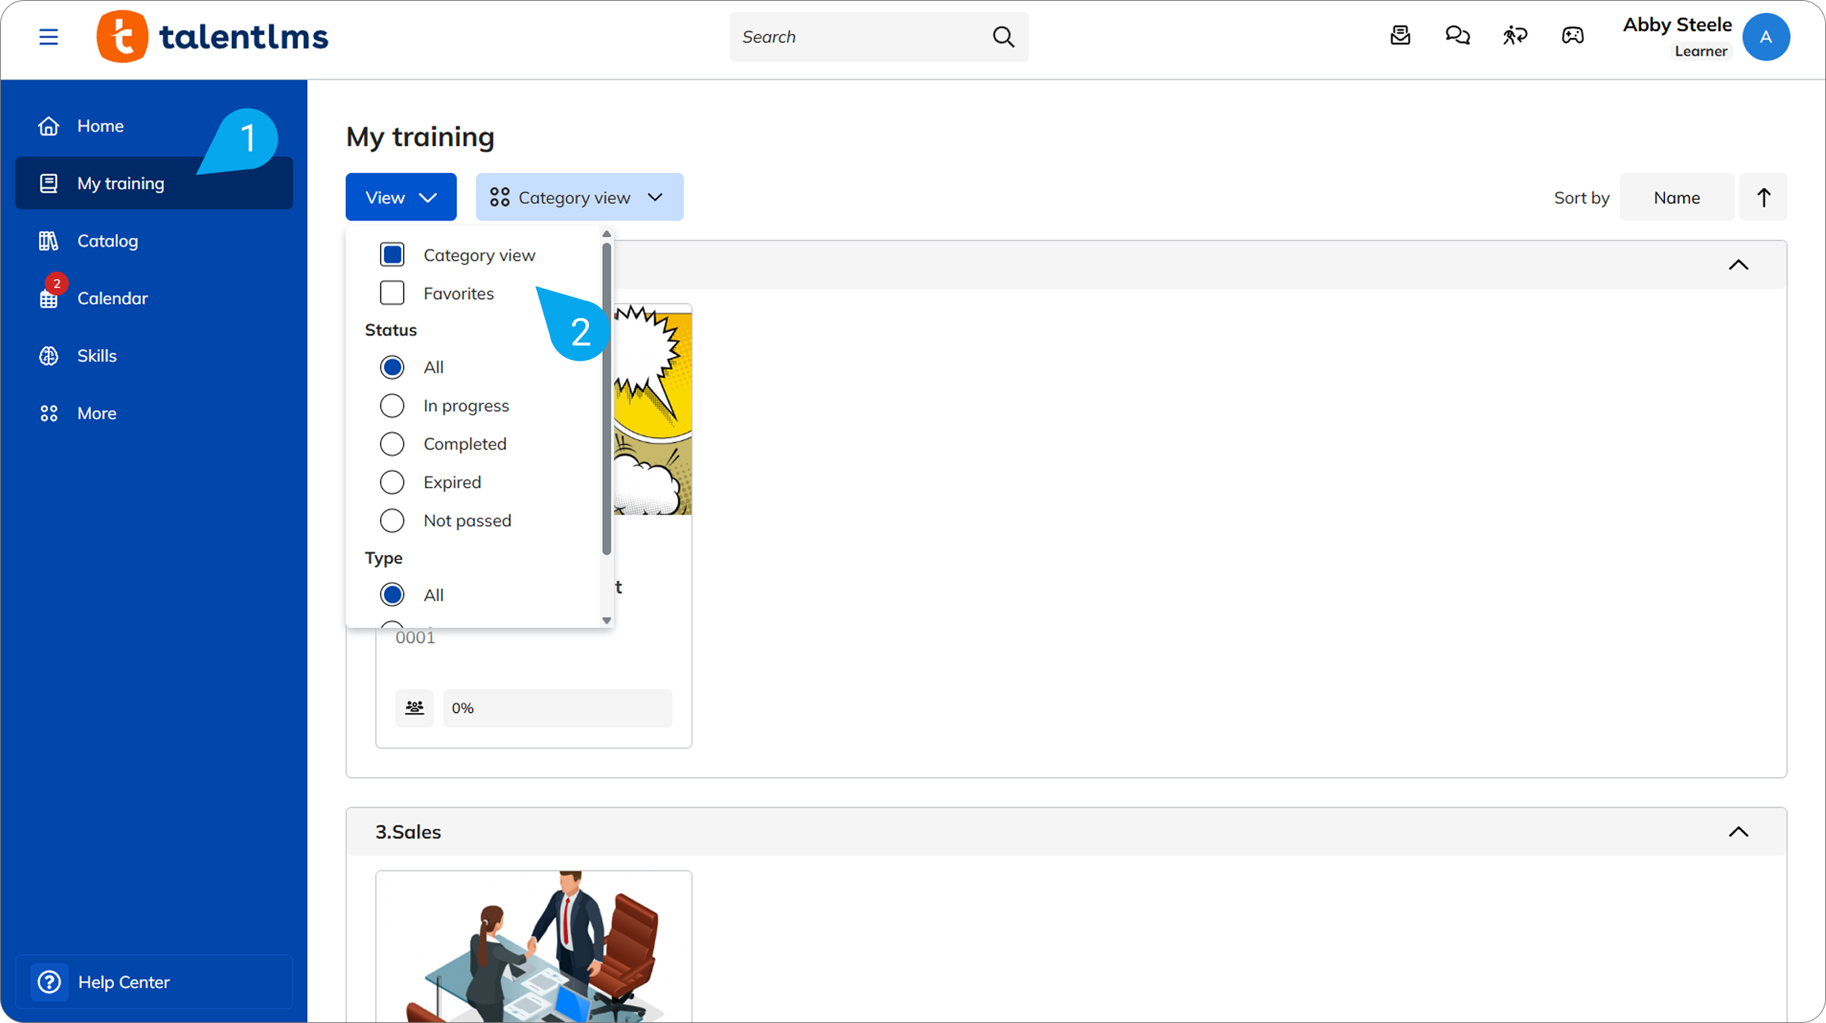This screenshot has height=1023, width=1826.
Task: Select the In progress status
Action: tap(392, 406)
